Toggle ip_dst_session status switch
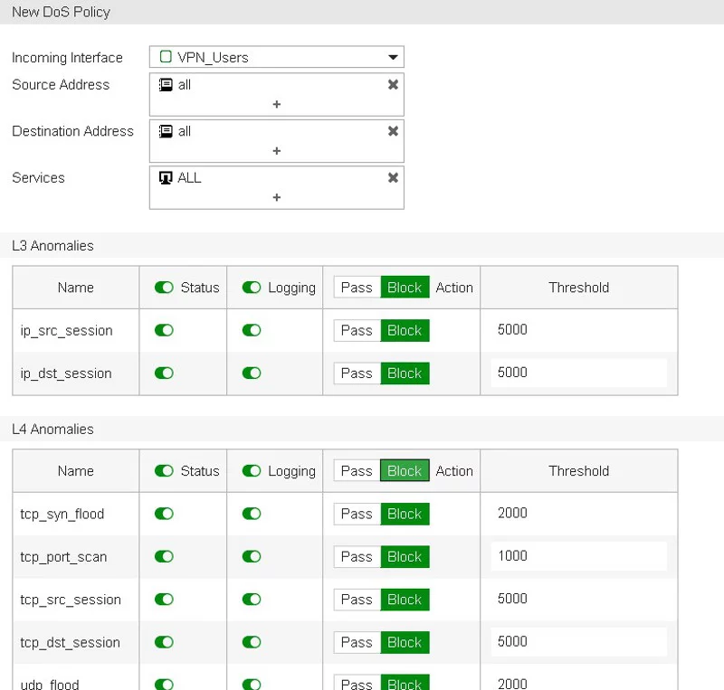Image resolution: width=724 pixels, height=690 pixels. (164, 373)
